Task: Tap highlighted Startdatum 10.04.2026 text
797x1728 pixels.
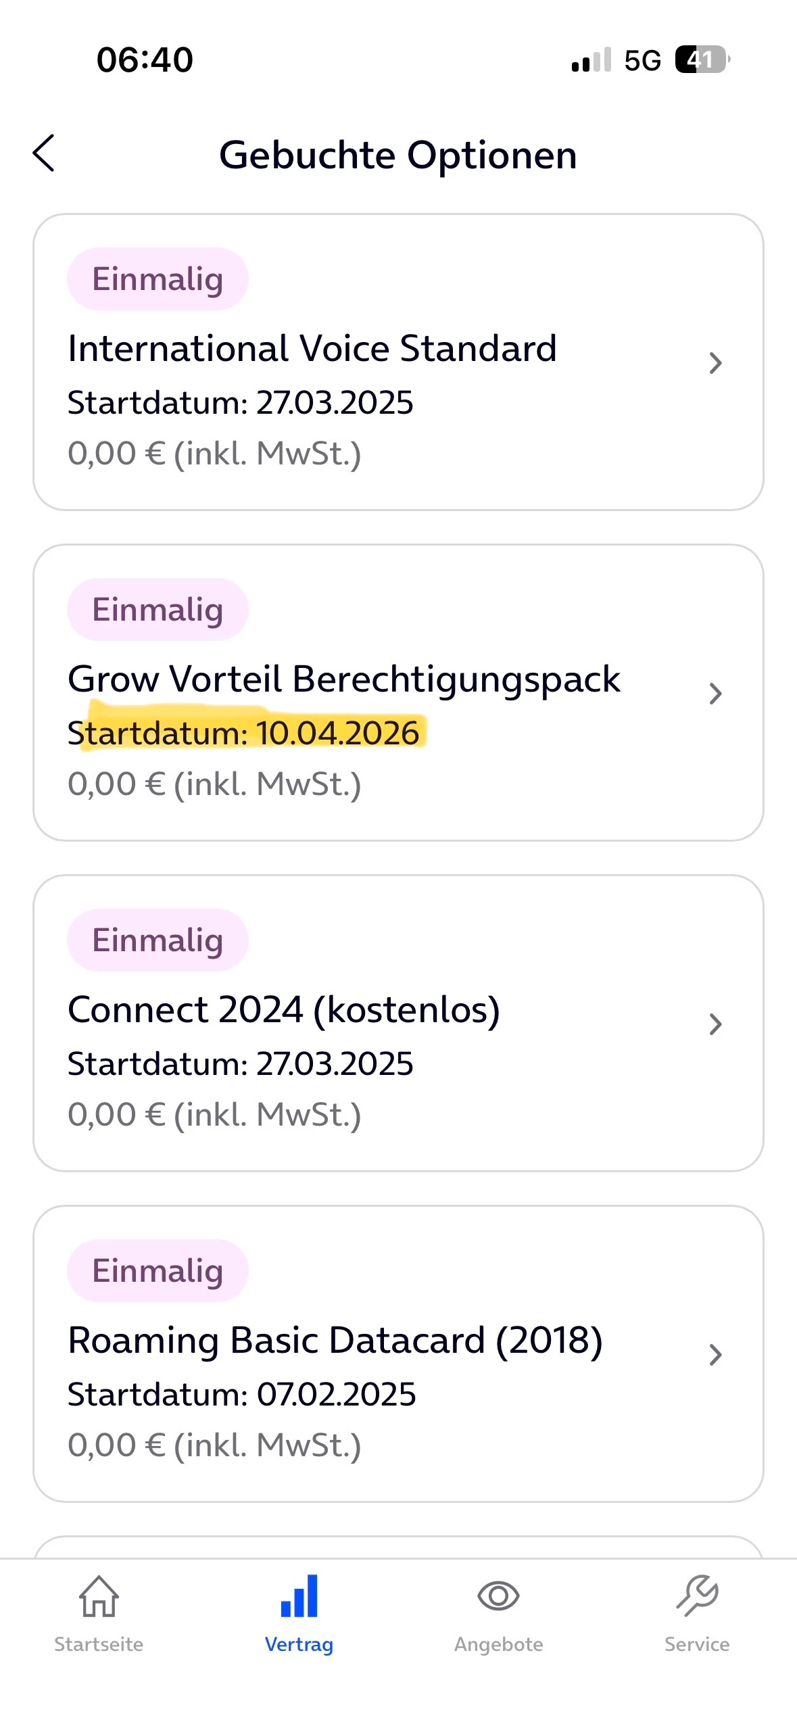Action: 243,734
